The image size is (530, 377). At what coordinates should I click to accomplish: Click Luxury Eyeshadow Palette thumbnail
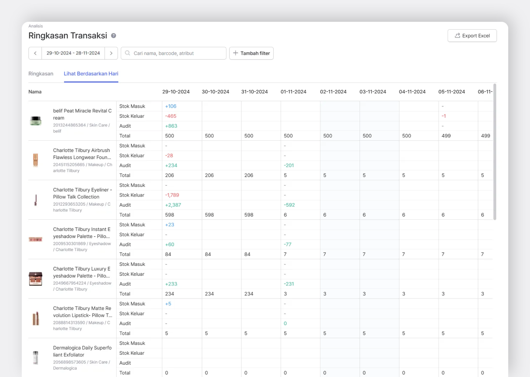click(x=36, y=279)
